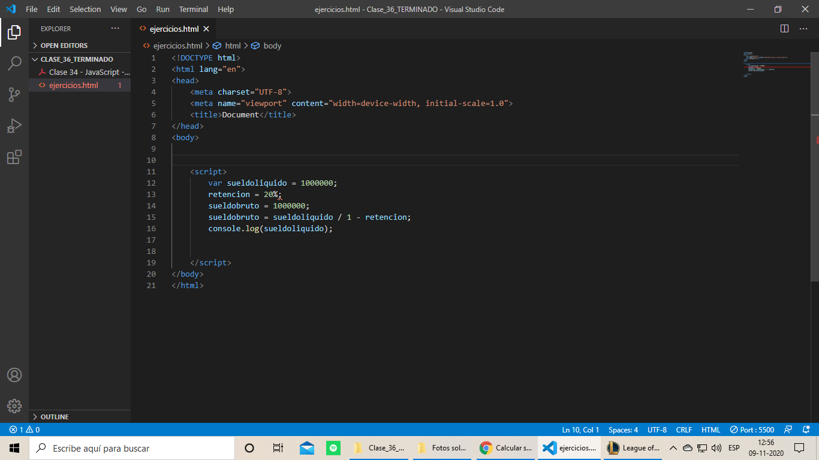Open the Terminal menu
819x460 pixels.
coord(194,9)
